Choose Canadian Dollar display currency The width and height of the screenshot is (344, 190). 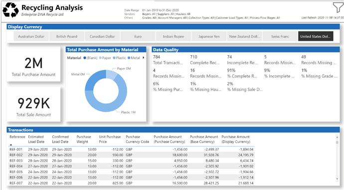(102, 36)
